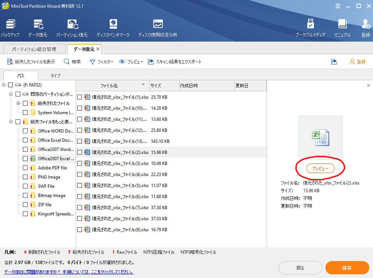Collapse 既存のパーティション tree node
Screen dimensions: 373x278
click(x=11, y=94)
